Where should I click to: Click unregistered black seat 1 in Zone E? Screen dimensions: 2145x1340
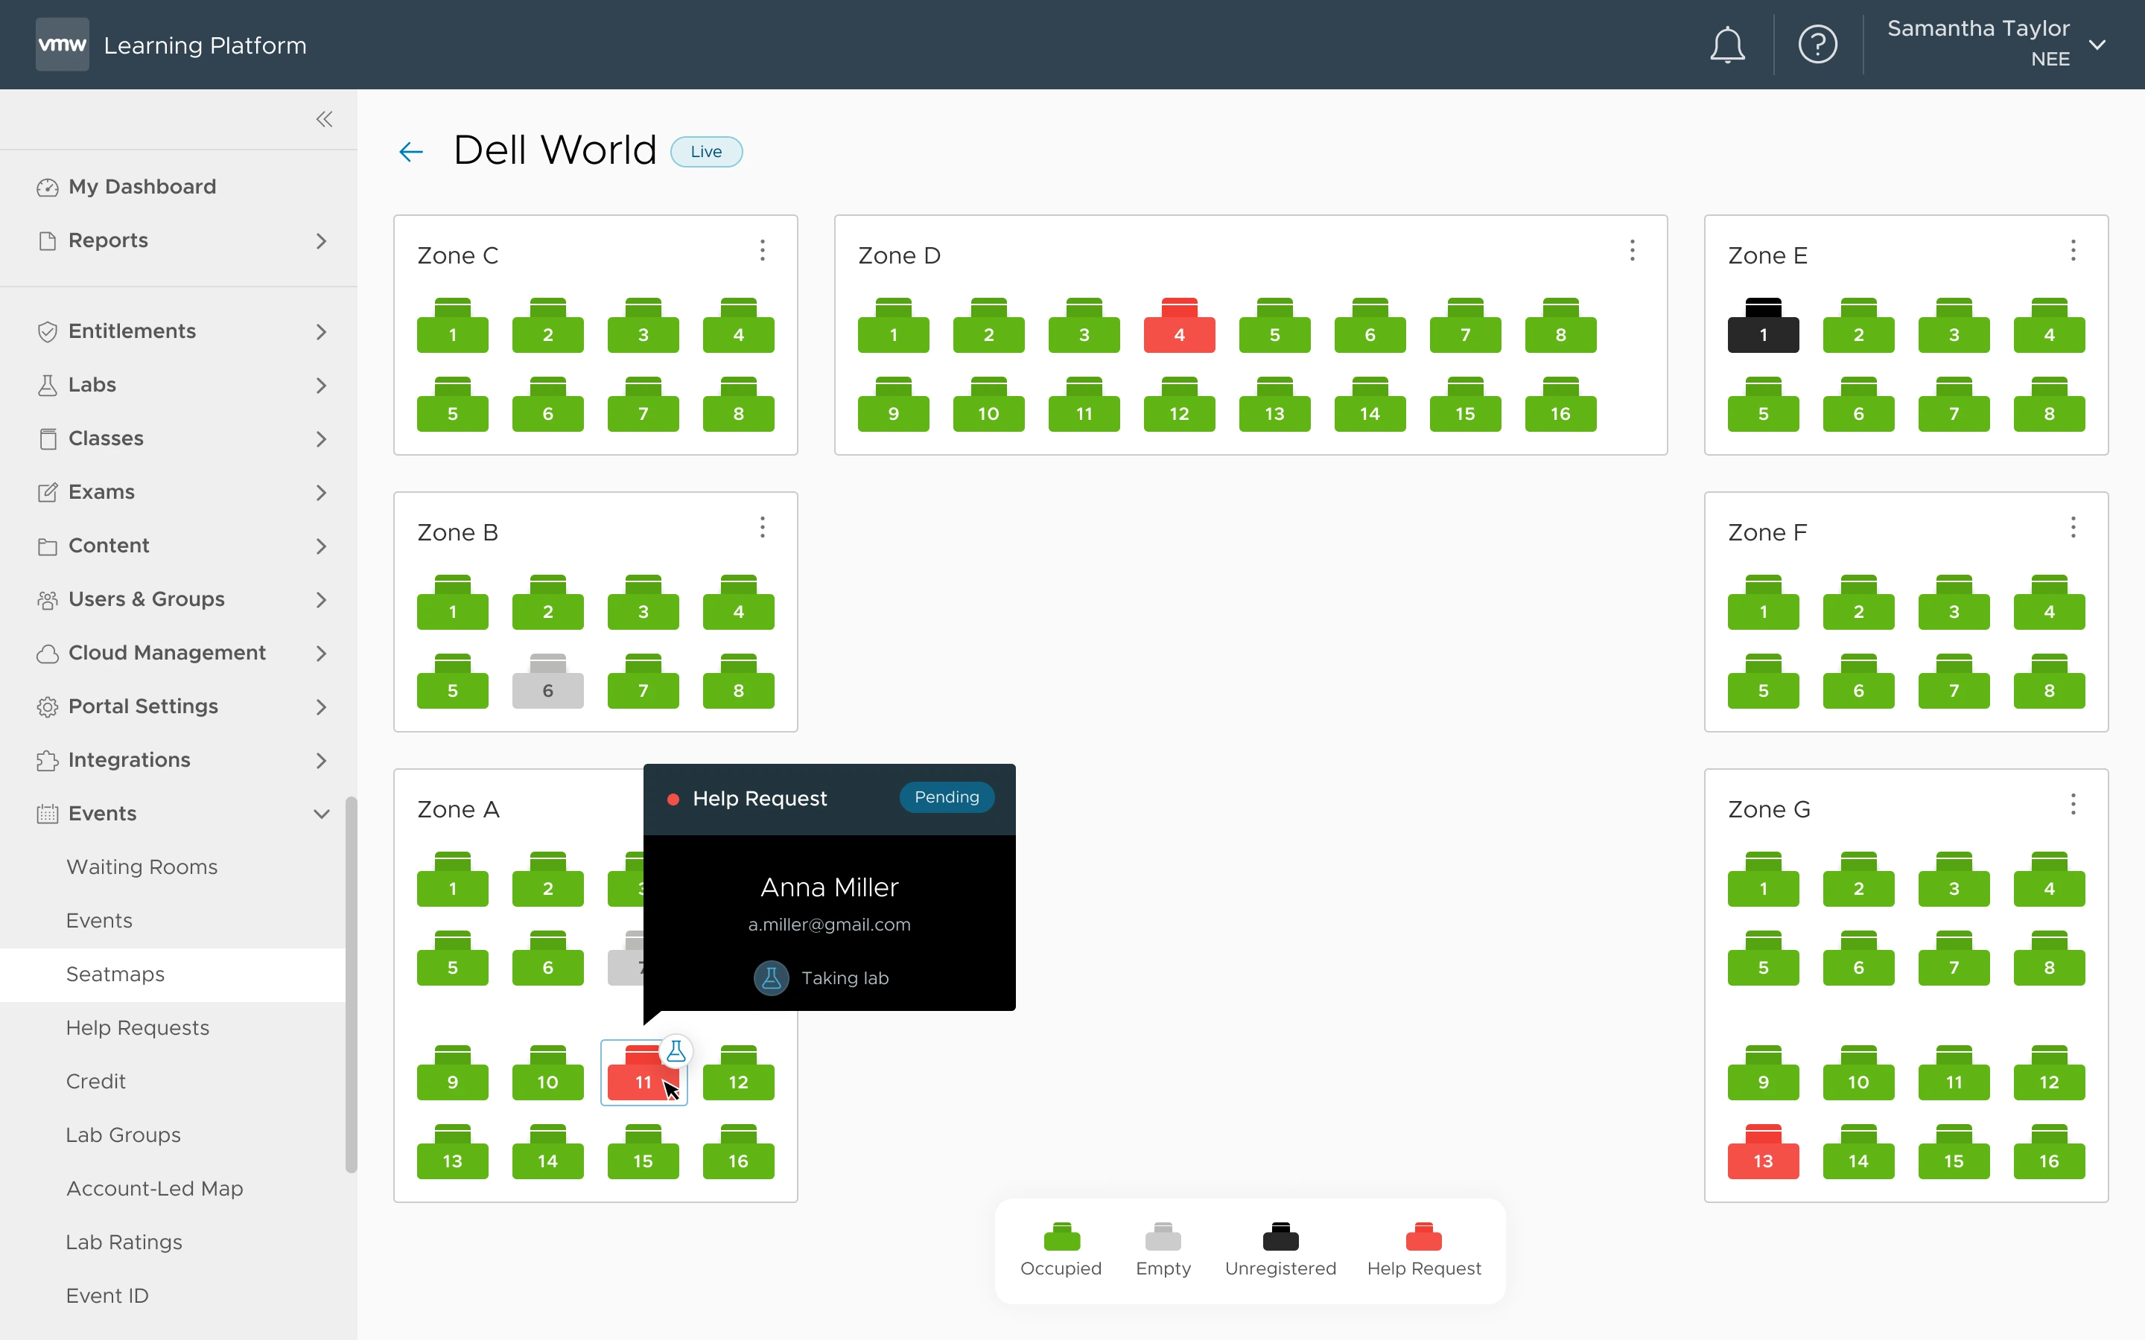pos(1762,327)
